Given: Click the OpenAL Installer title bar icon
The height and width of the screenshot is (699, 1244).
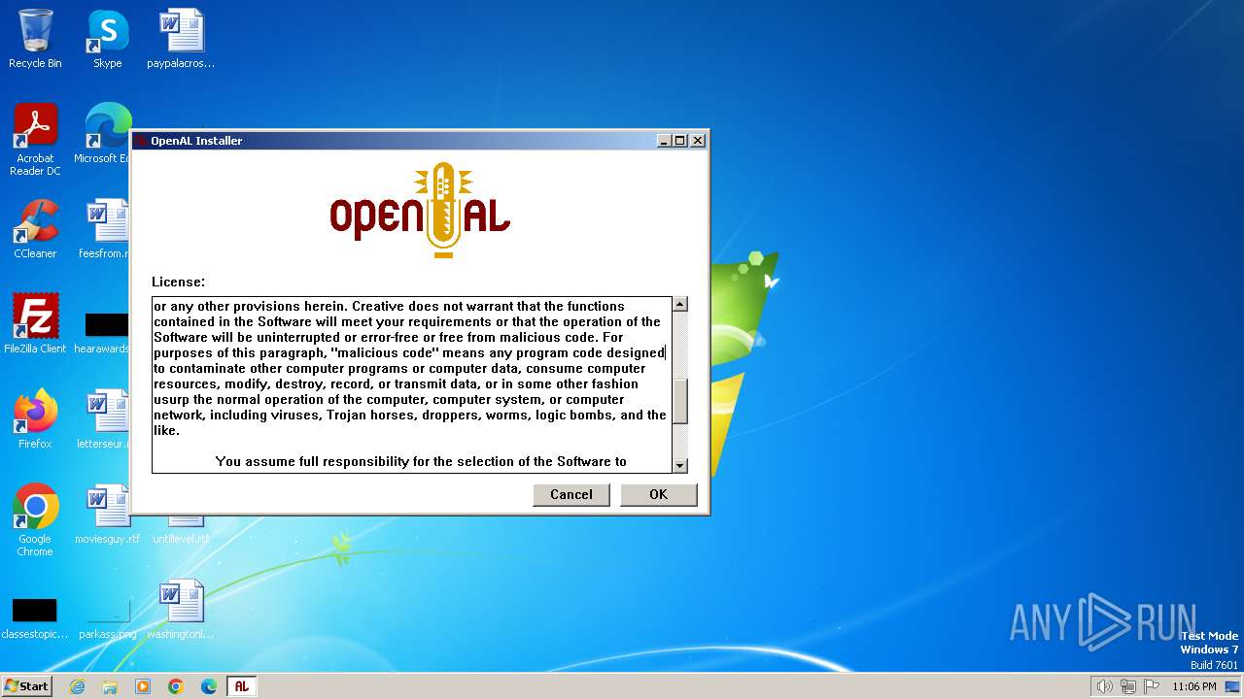Looking at the screenshot, I should (x=141, y=141).
